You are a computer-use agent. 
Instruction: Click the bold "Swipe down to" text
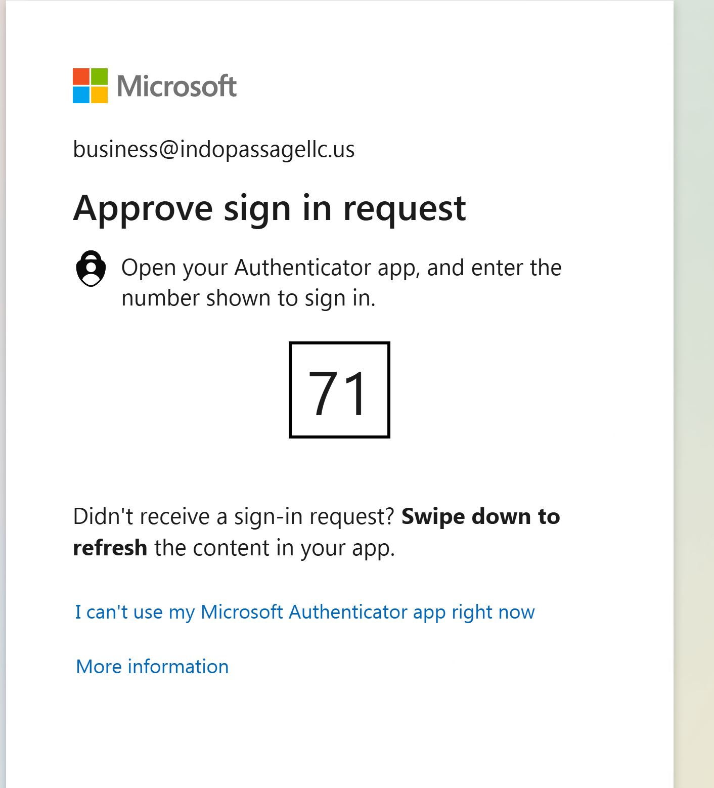pyautogui.click(x=480, y=516)
